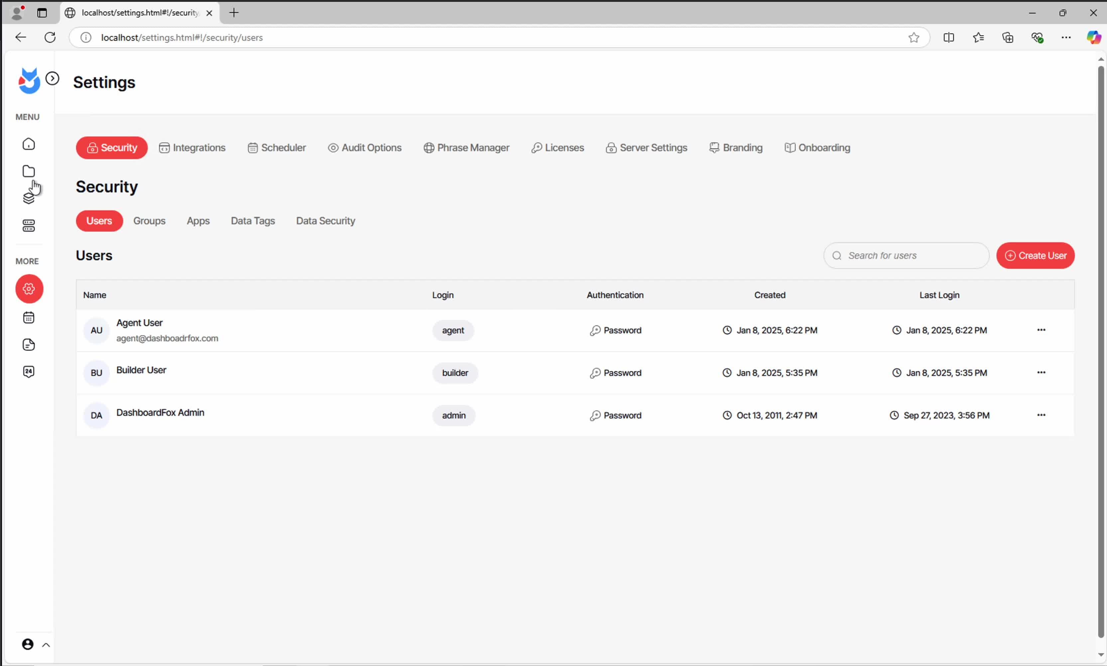Open the calendar icon under MORE
The image size is (1107, 666).
pos(29,318)
